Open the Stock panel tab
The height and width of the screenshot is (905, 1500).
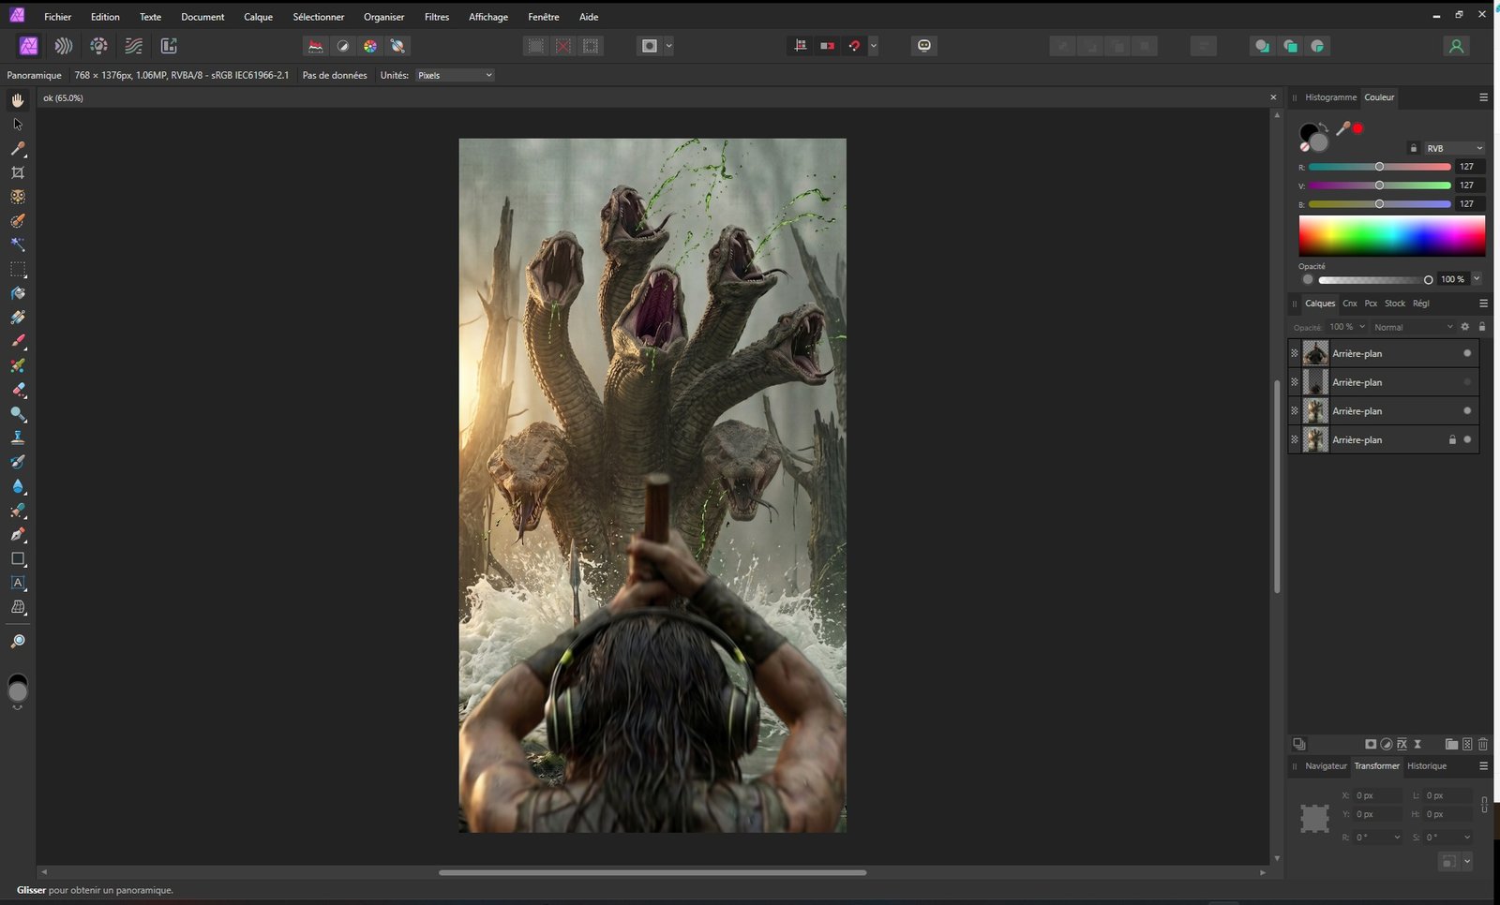pos(1395,304)
